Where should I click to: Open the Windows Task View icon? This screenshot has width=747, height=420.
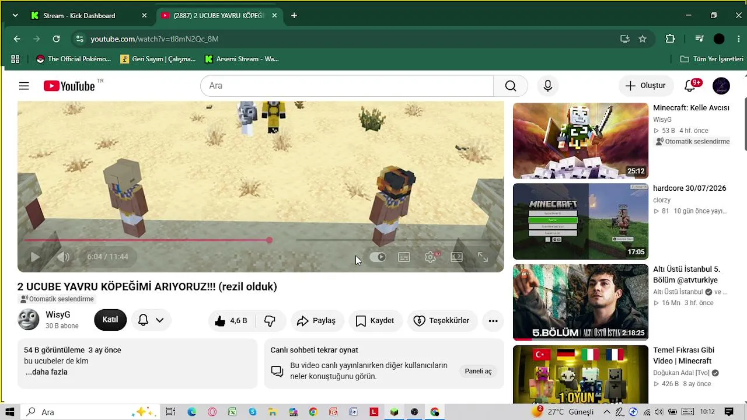(x=170, y=412)
